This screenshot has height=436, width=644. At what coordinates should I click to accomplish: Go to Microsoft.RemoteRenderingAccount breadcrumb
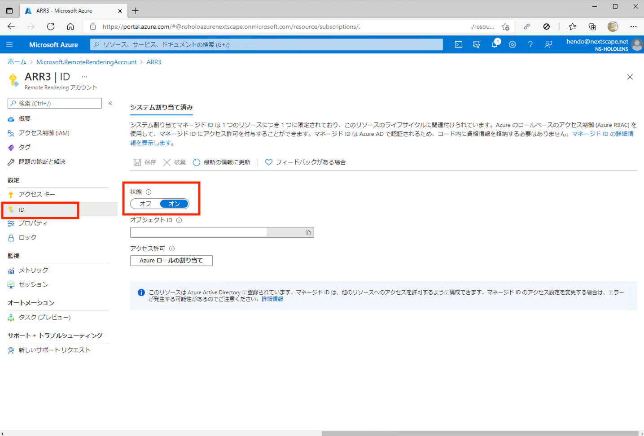[87, 62]
